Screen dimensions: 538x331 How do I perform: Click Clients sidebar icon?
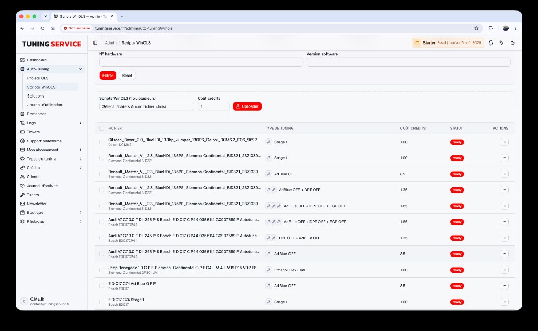pos(23,177)
